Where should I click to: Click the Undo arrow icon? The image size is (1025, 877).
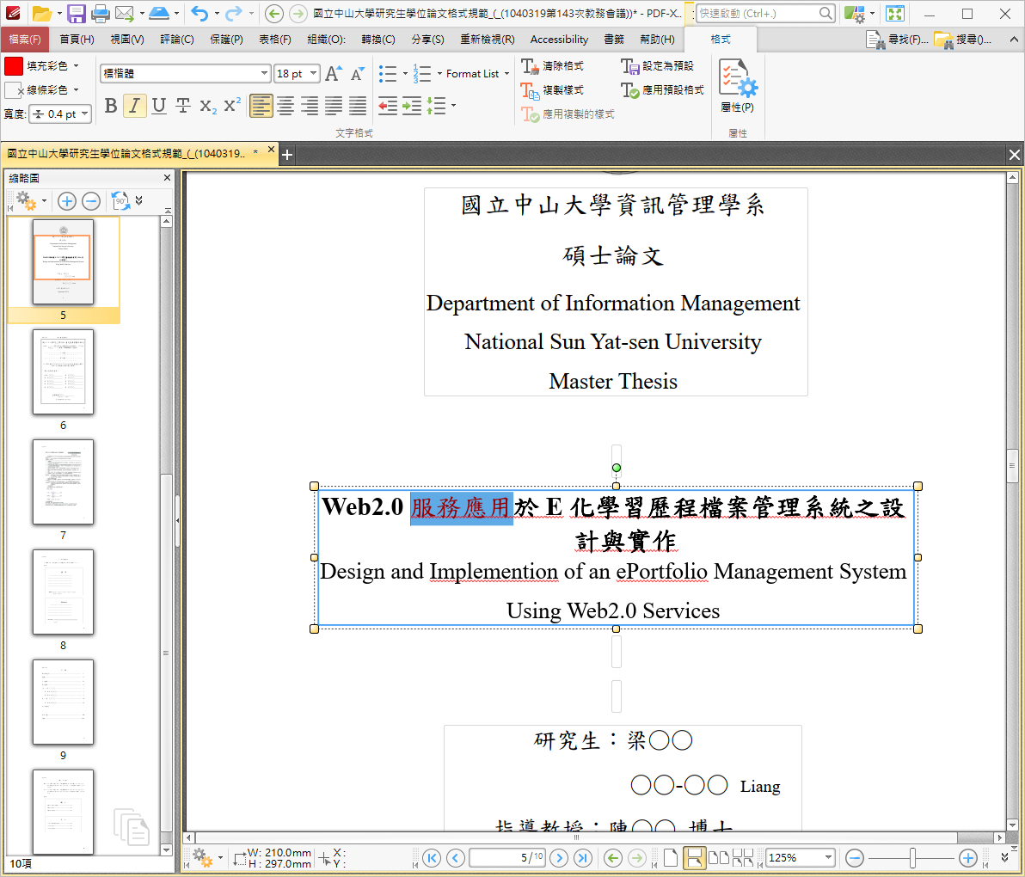pyautogui.click(x=199, y=13)
